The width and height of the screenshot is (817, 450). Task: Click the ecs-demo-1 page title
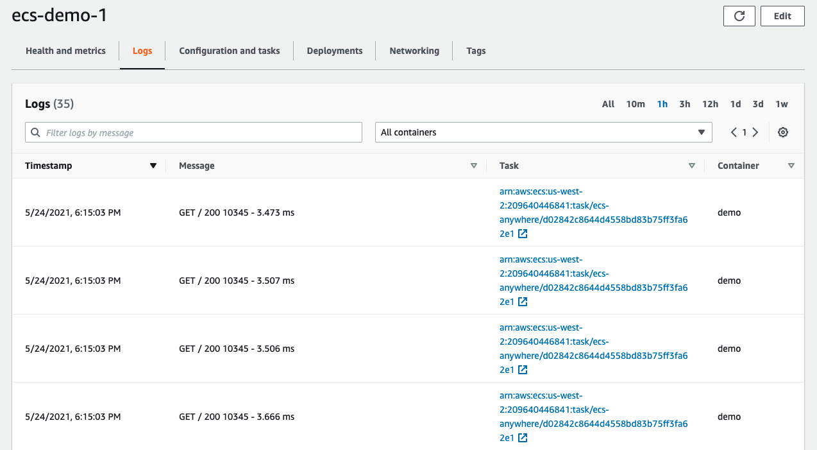click(60, 15)
